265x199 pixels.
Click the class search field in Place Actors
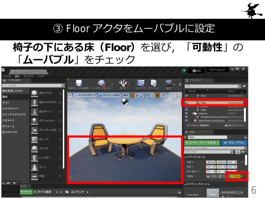pyautogui.click(x=31, y=85)
